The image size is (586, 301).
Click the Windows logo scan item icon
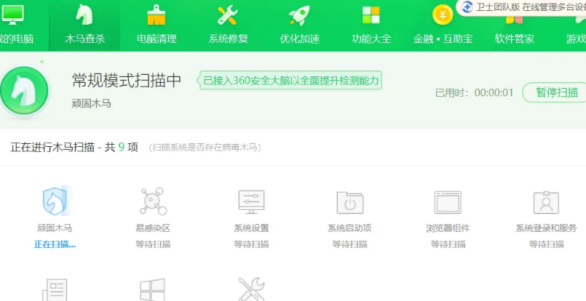click(x=153, y=289)
